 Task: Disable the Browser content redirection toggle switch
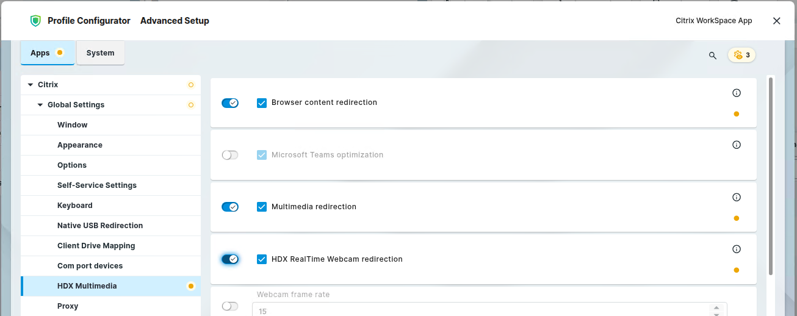pyautogui.click(x=230, y=103)
